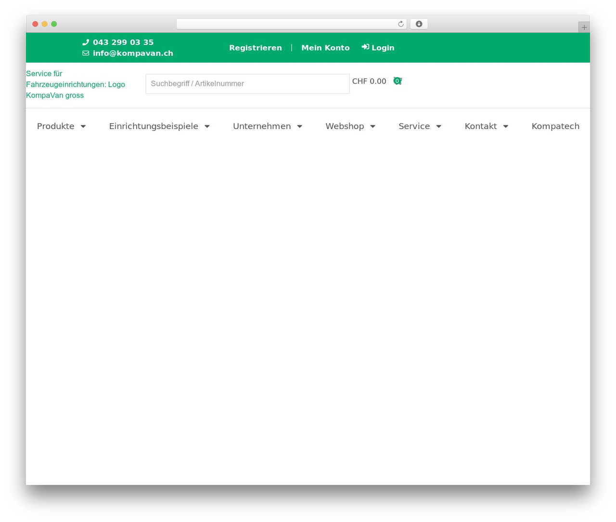Expand the Einrichtungsbeispiele dropdown arrow
The height and width of the screenshot is (522, 616).
207,127
